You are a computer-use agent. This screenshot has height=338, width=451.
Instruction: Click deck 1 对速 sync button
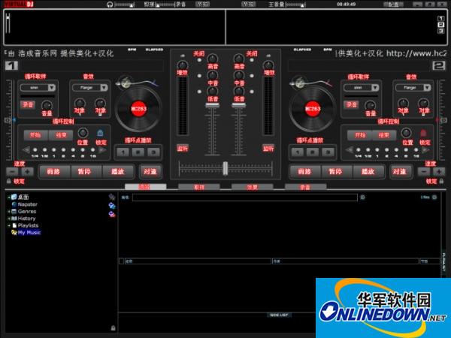click(150, 171)
